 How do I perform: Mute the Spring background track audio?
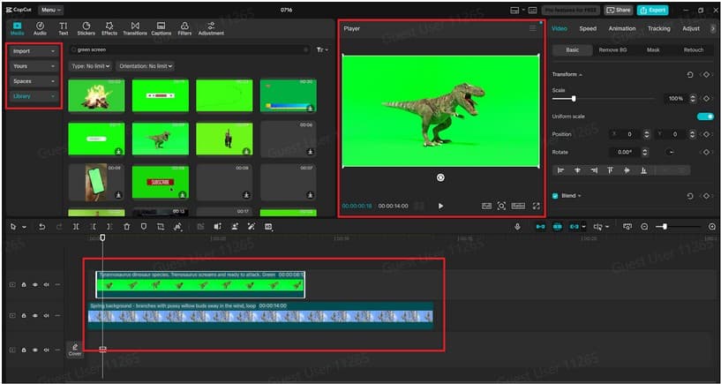[x=46, y=316]
